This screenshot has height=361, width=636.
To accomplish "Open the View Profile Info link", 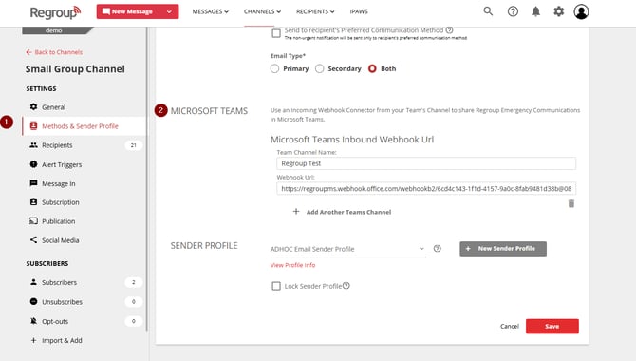I will (x=293, y=265).
